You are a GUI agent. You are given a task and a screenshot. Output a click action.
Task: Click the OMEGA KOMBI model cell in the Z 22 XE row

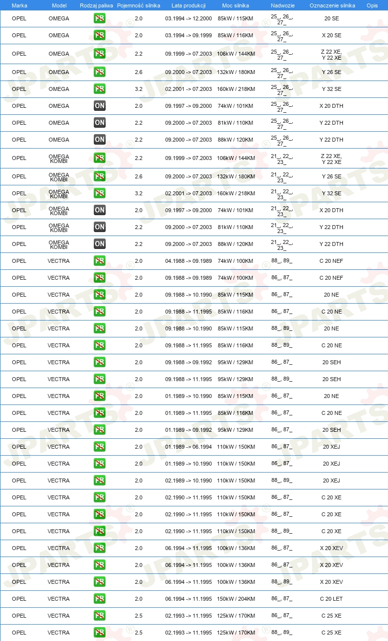click(x=59, y=159)
